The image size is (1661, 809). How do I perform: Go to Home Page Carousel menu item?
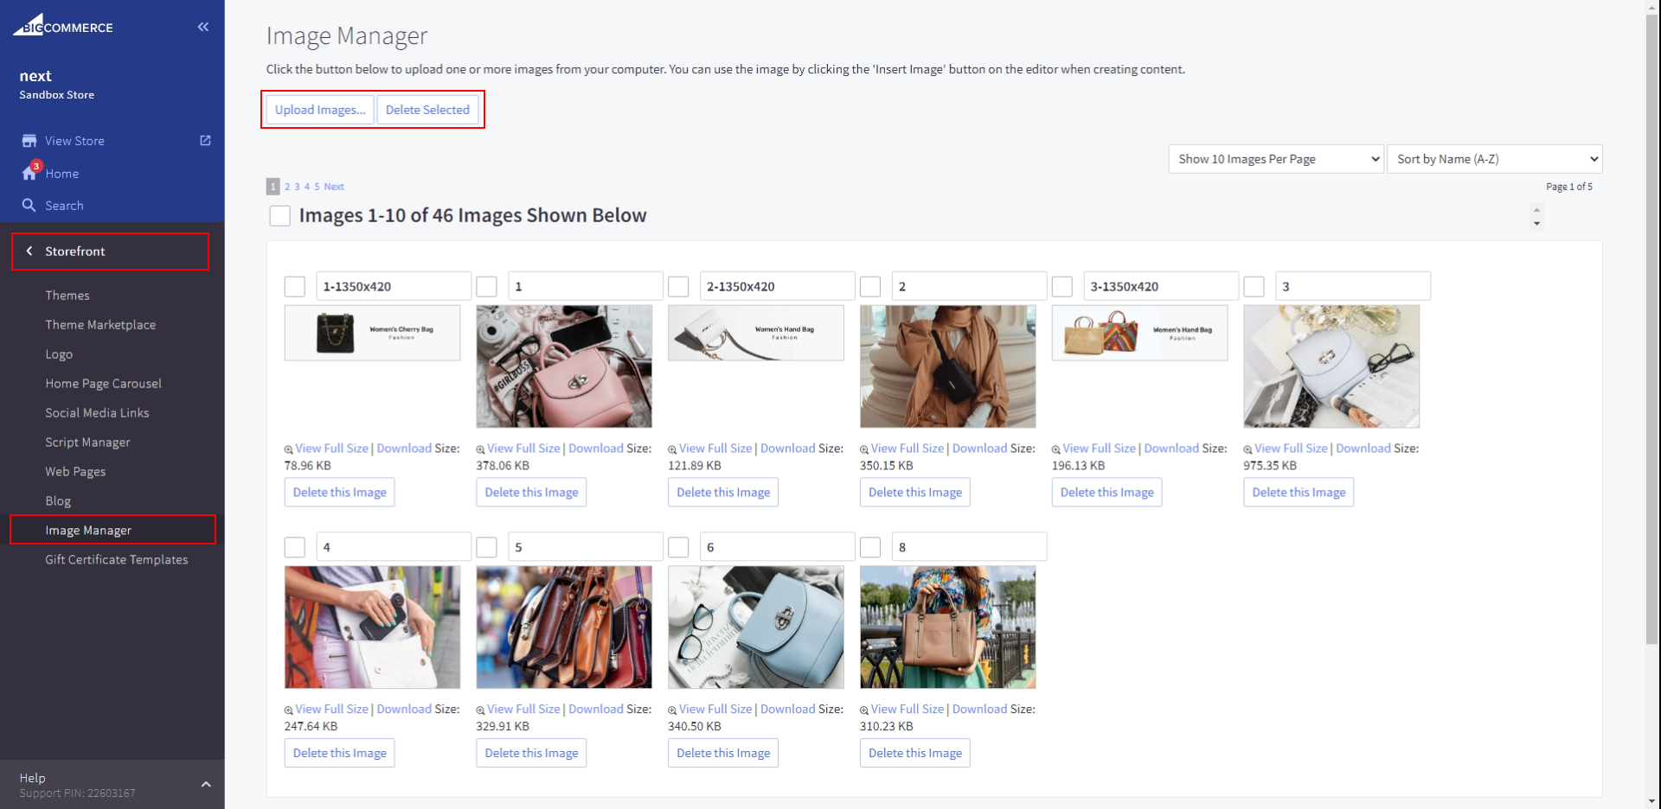pos(103,383)
